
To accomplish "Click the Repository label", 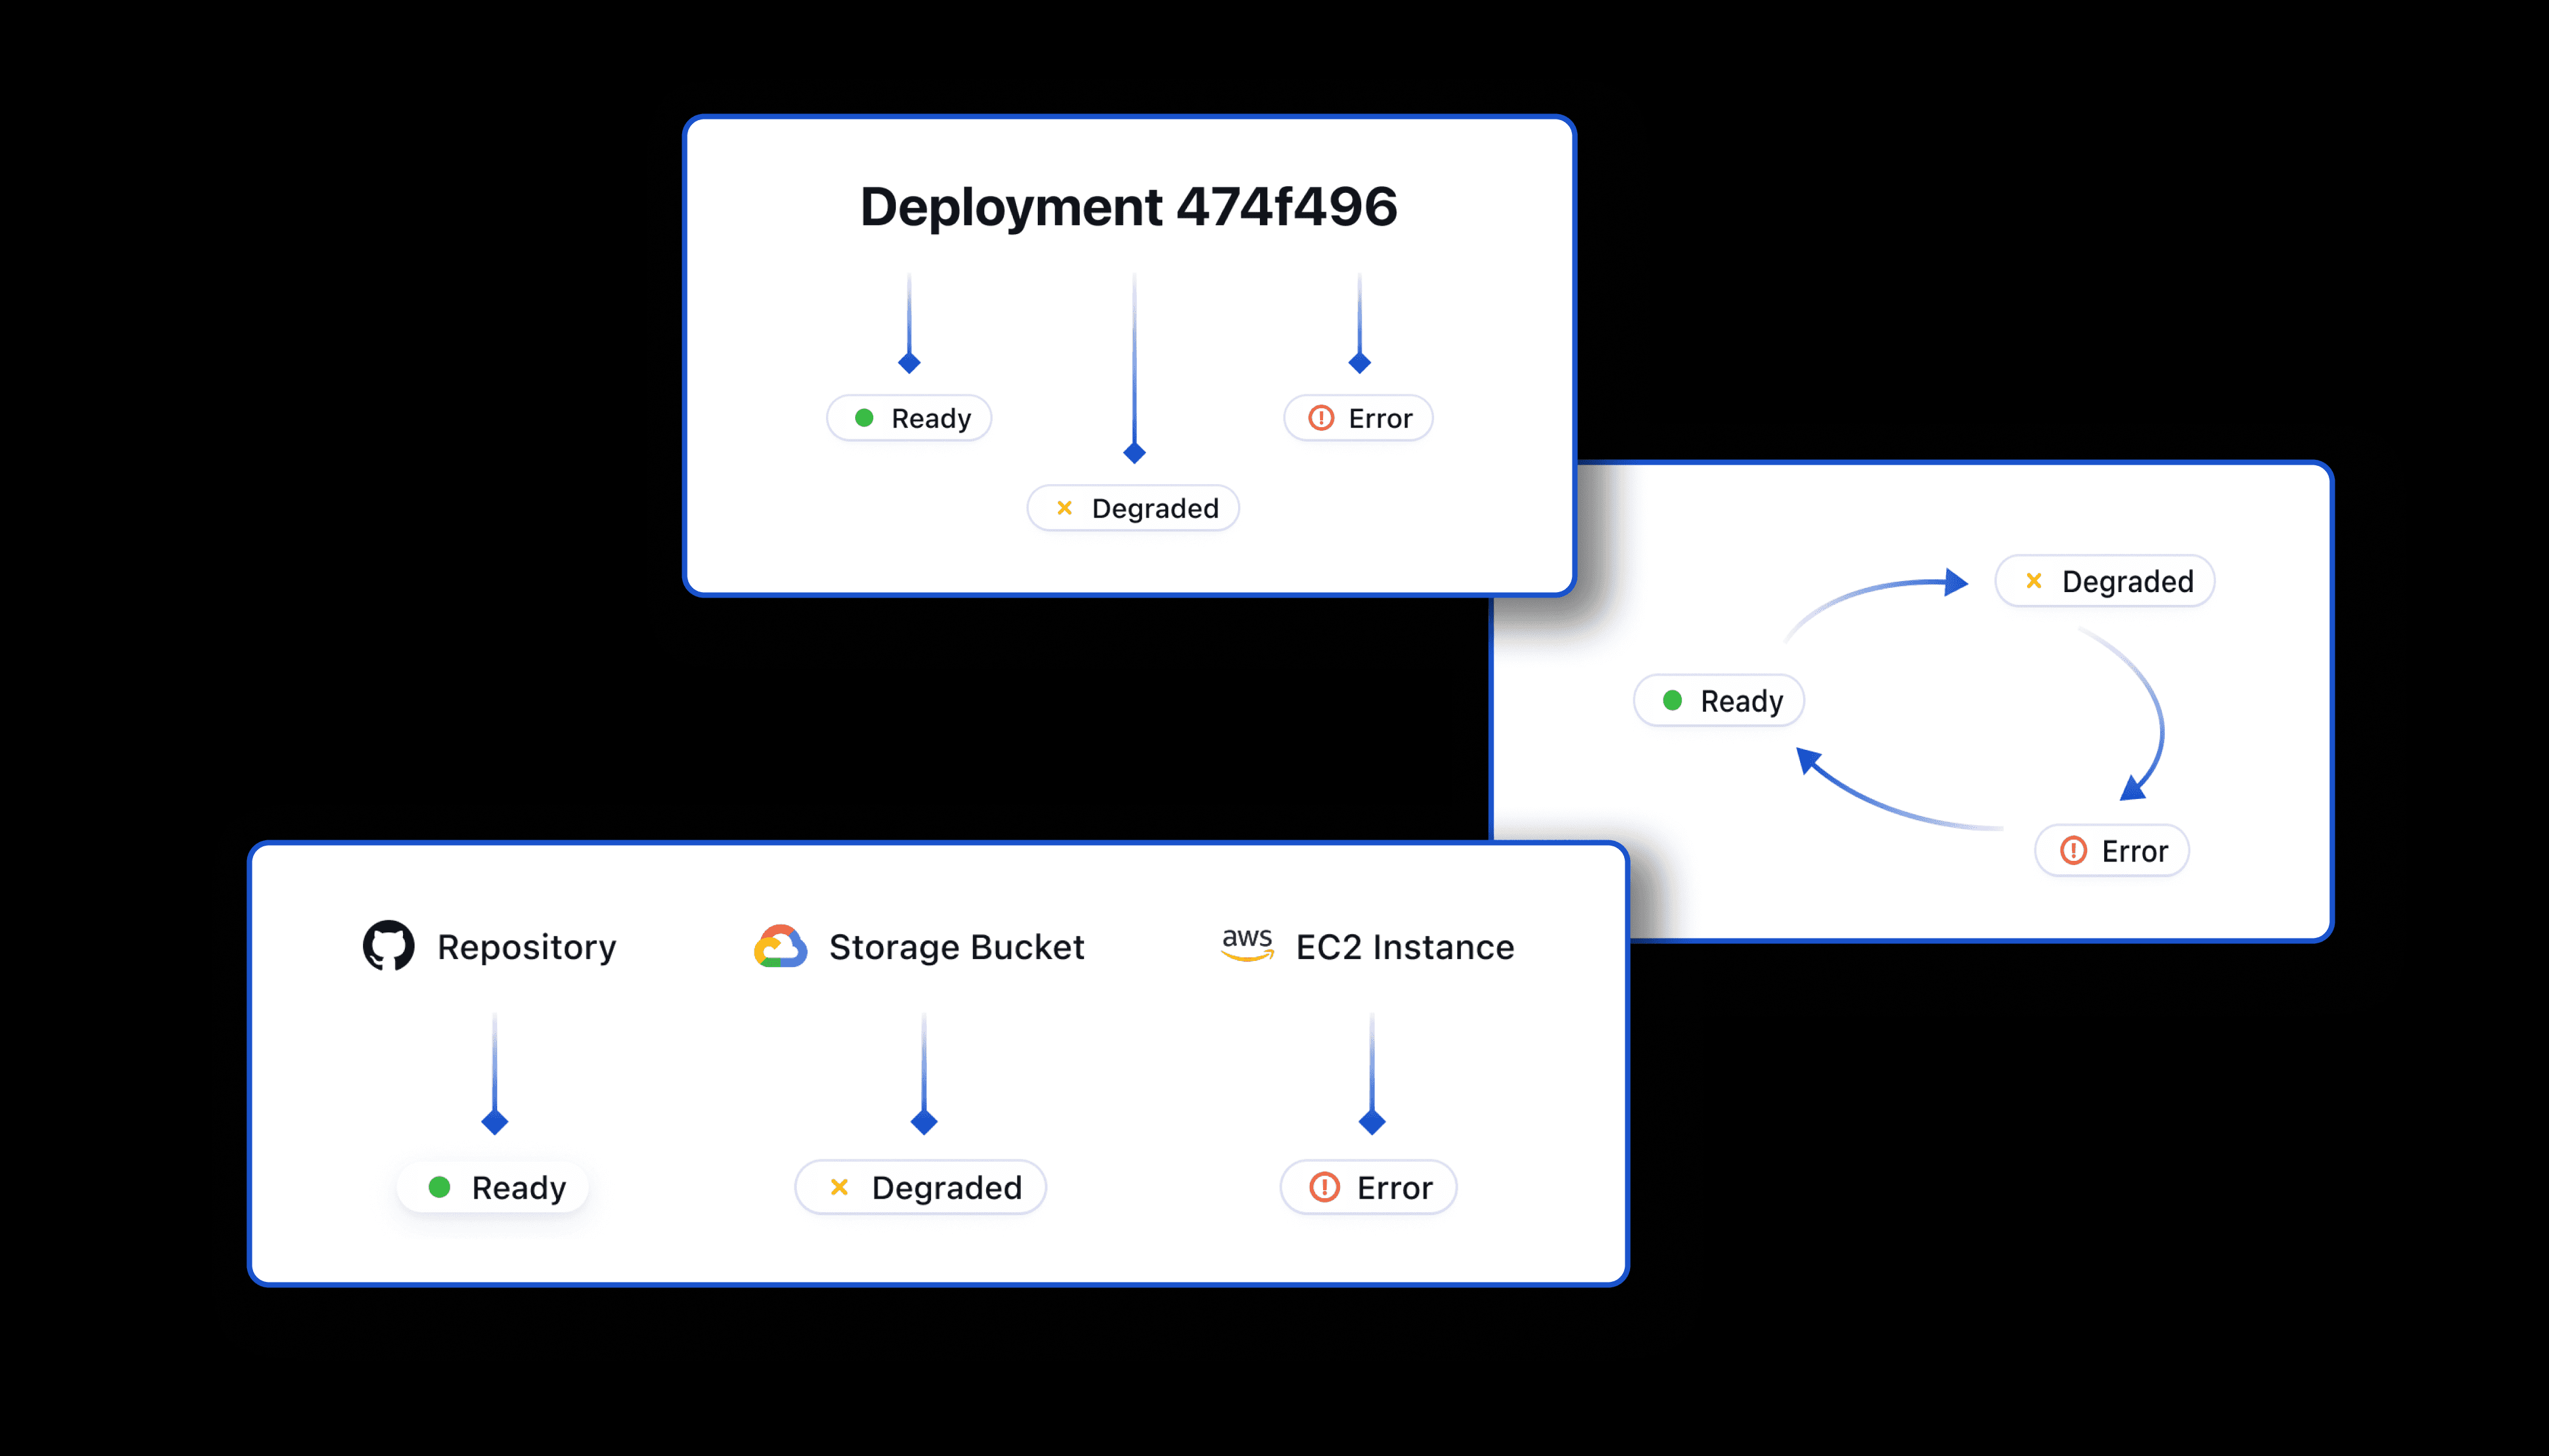I will pos(526,947).
